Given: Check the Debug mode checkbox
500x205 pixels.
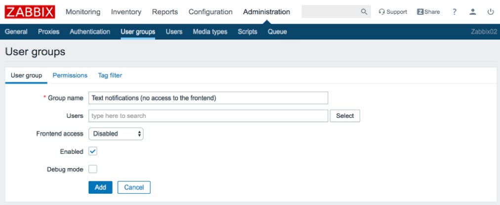Looking at the screenshot, I should 93,169.
